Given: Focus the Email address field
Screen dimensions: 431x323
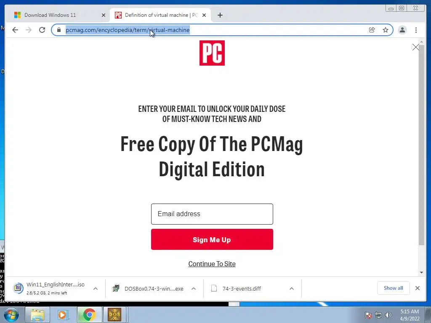Looking at the screenshot, I should click(212, 214).
